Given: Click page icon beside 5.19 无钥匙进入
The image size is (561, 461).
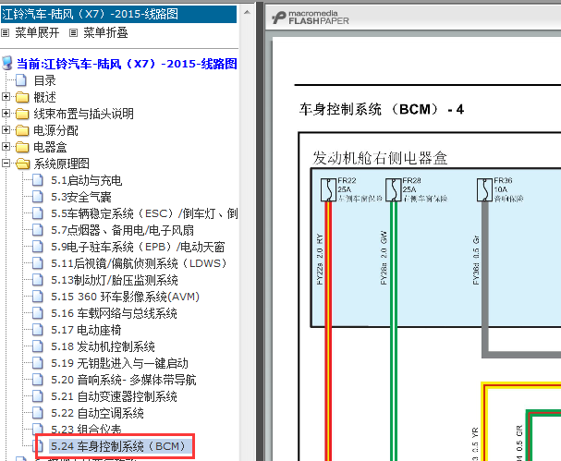Looking at the screenshot, I should click(38, 363).
